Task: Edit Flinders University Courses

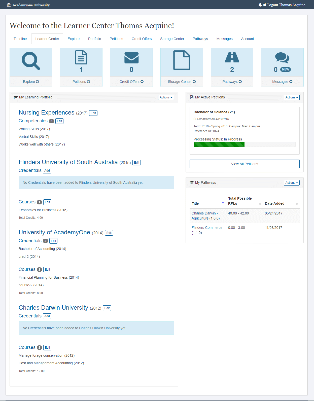Action: (47, 202)
